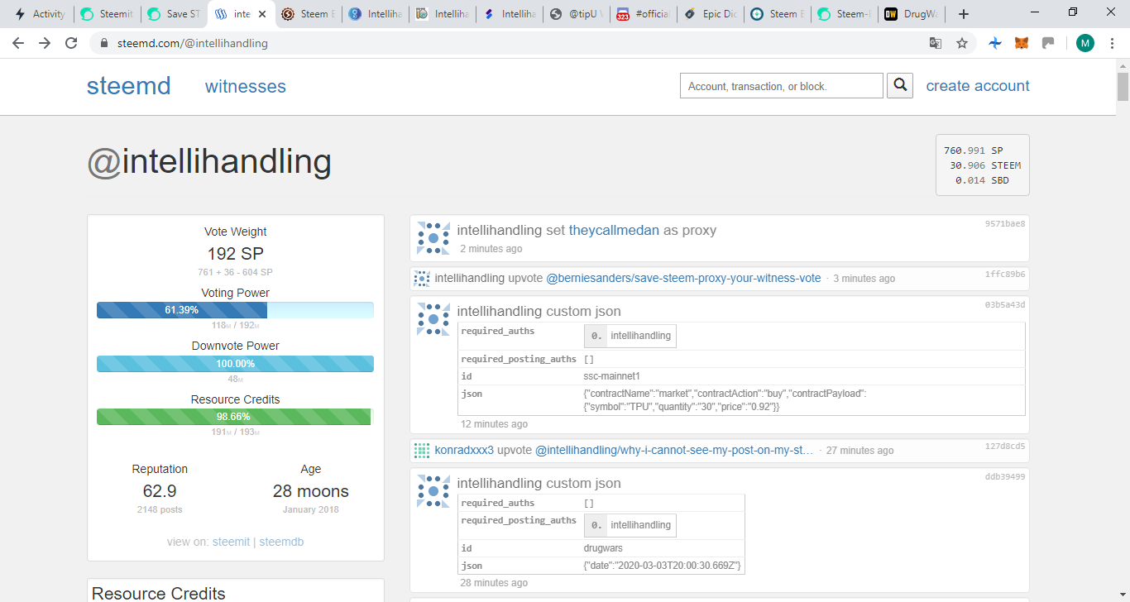
Task: Click the Downvote Power 100.00% bar
Action: pyautogui.click(x=235, y=364)
